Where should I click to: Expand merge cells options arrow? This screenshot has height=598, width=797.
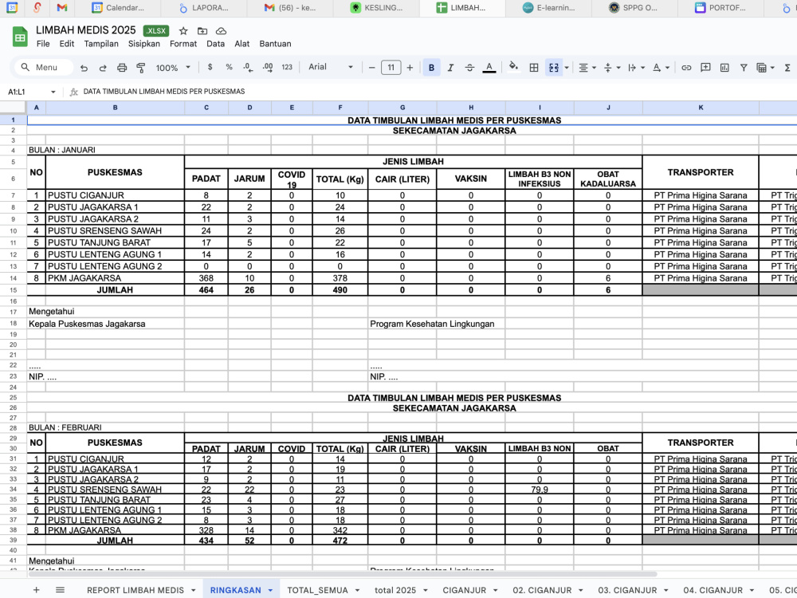click(x=567, y=68)
